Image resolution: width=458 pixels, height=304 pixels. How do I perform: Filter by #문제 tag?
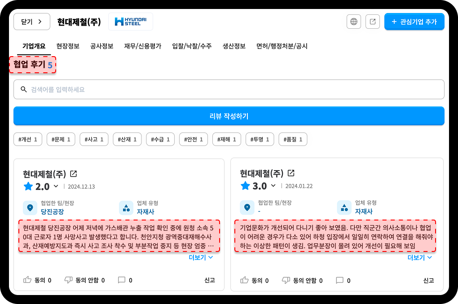pyautogui.click(x=61, y=139)
